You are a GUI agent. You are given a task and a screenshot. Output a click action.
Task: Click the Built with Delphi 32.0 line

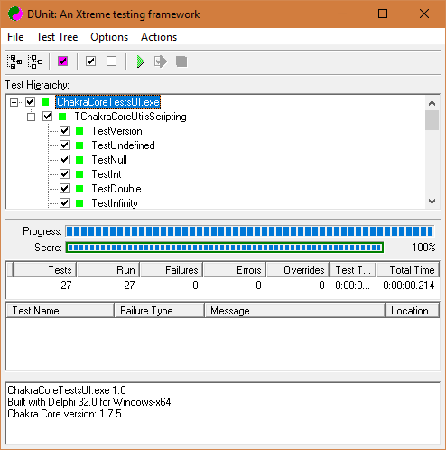(89, 402)
